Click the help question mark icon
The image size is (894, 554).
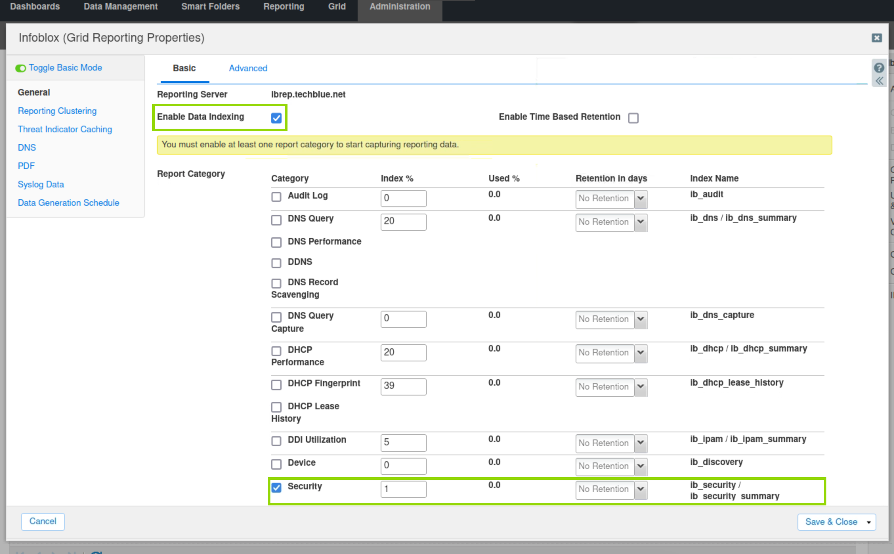point(879,67)
